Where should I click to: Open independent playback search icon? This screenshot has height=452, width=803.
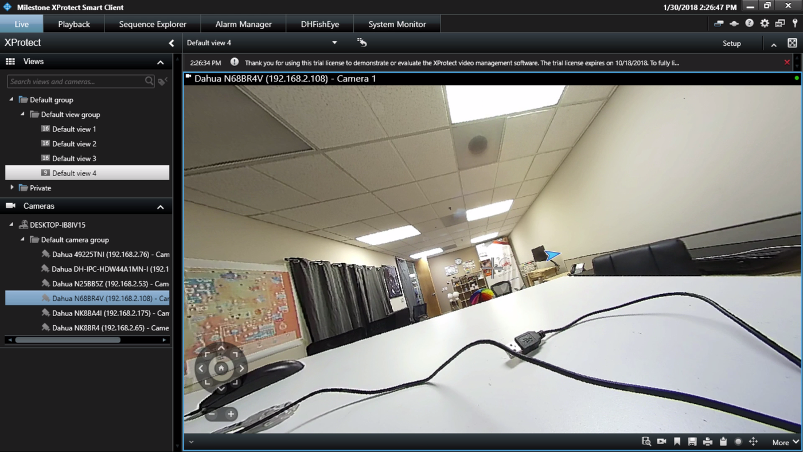646,442
